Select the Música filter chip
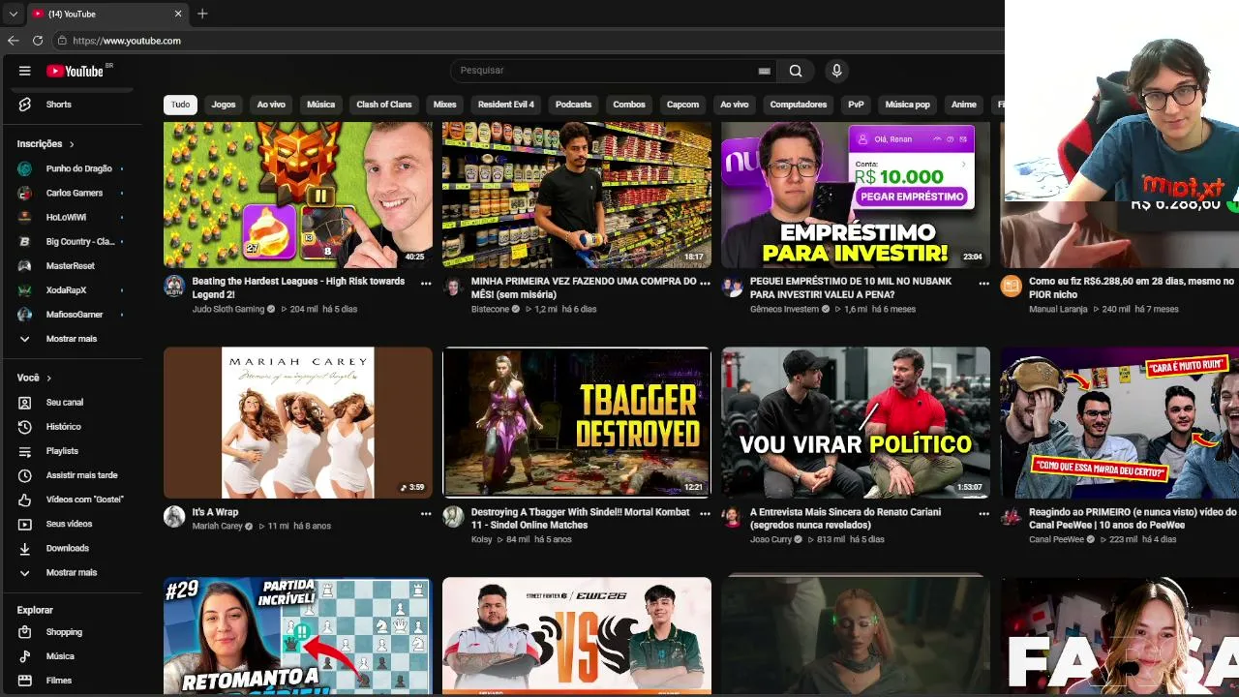 point(321,105)
